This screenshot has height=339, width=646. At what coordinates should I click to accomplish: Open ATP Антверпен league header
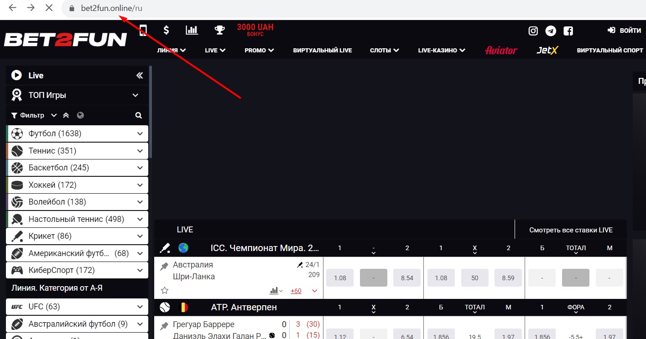[244, 307]
